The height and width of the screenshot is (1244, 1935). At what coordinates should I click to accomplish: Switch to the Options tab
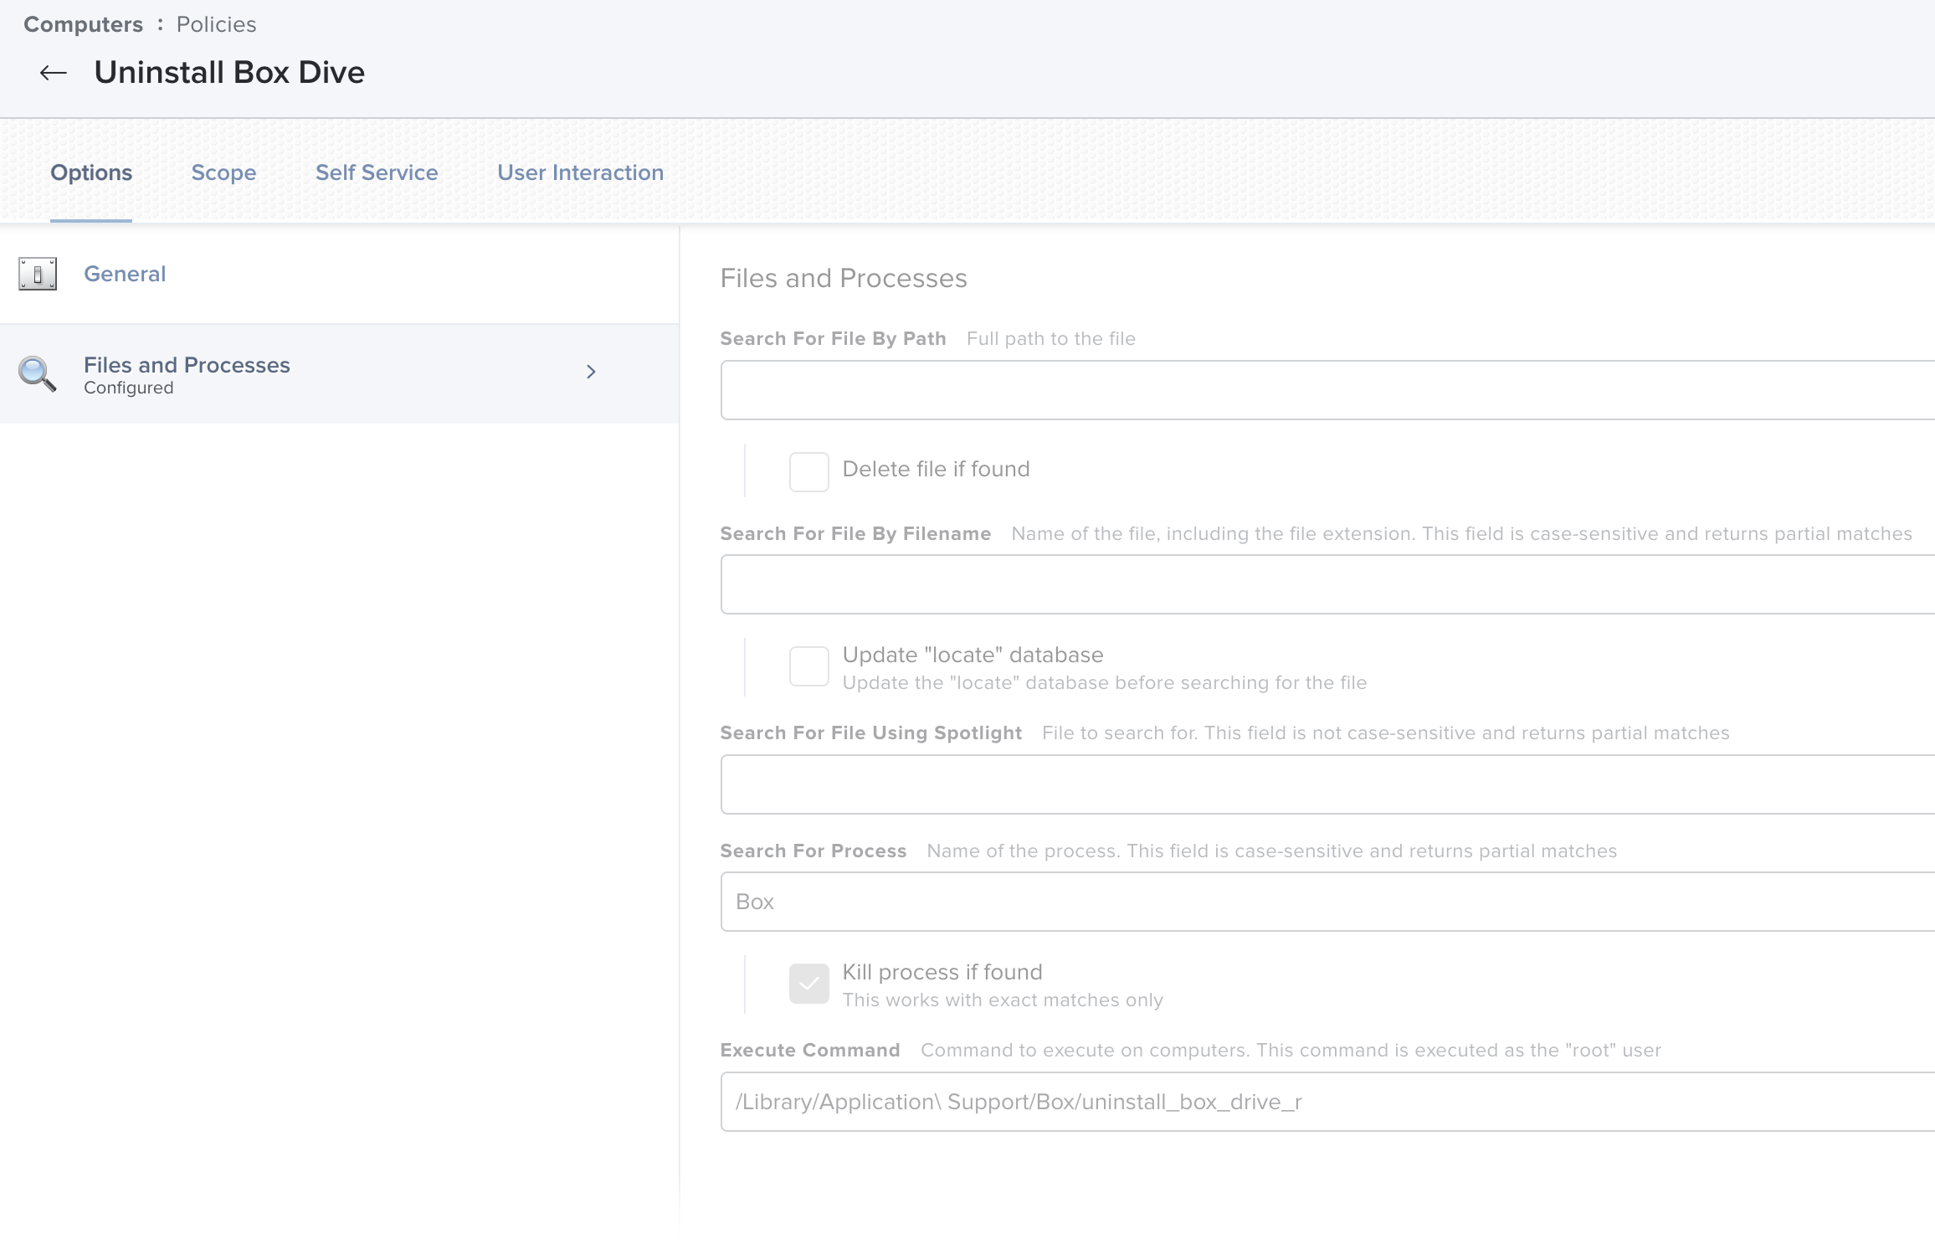click(91, 172)
